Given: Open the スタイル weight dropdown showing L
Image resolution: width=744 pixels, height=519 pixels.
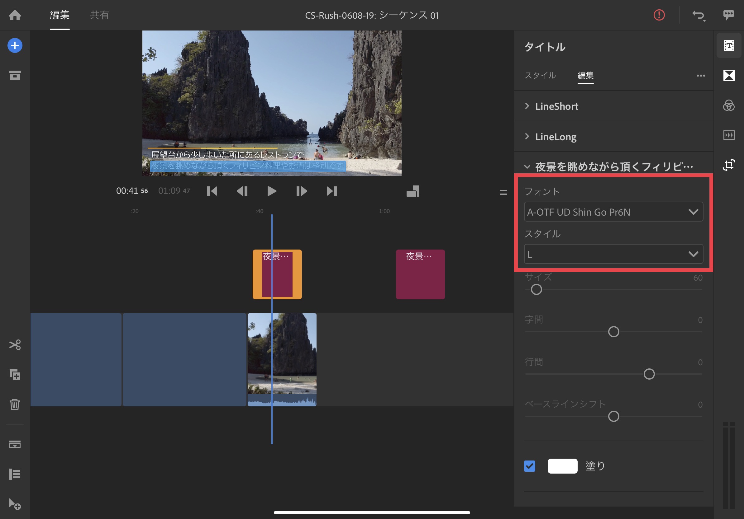Looking at the screenshot, I should (613, 254).
